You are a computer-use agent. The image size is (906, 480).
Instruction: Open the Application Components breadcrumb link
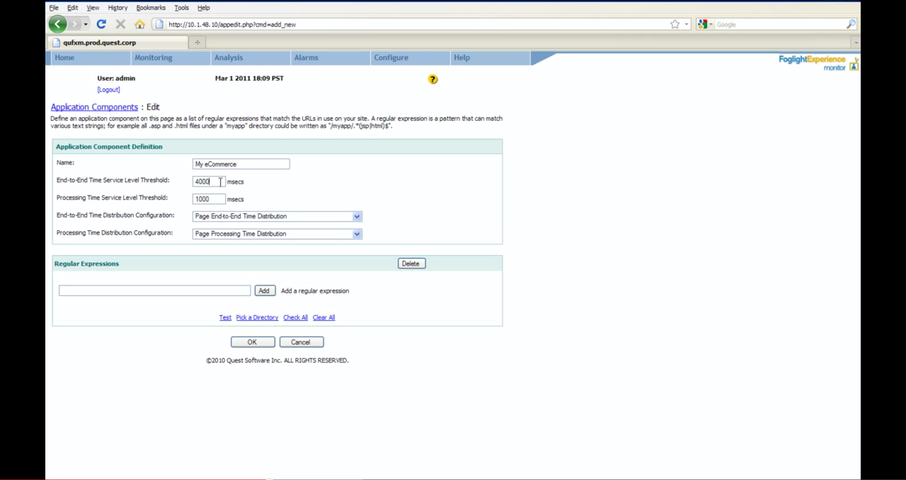point(94,107)
